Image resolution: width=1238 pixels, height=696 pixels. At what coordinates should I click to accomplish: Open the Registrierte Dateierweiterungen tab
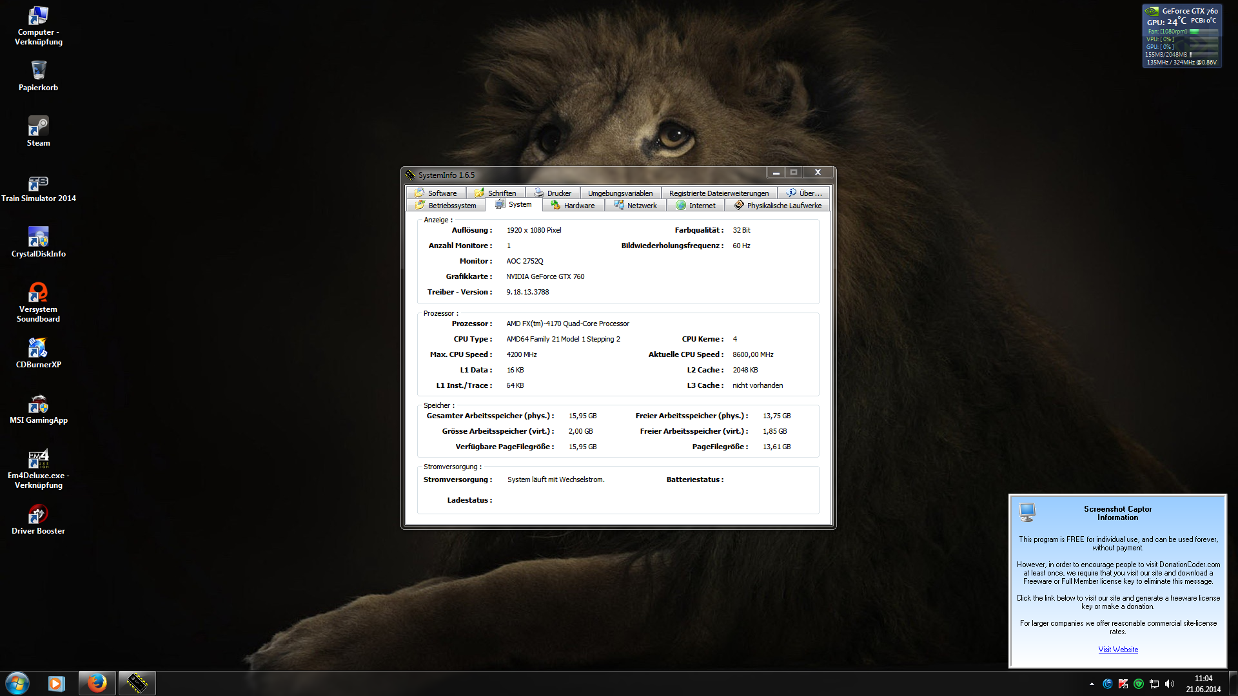(718, 193)
